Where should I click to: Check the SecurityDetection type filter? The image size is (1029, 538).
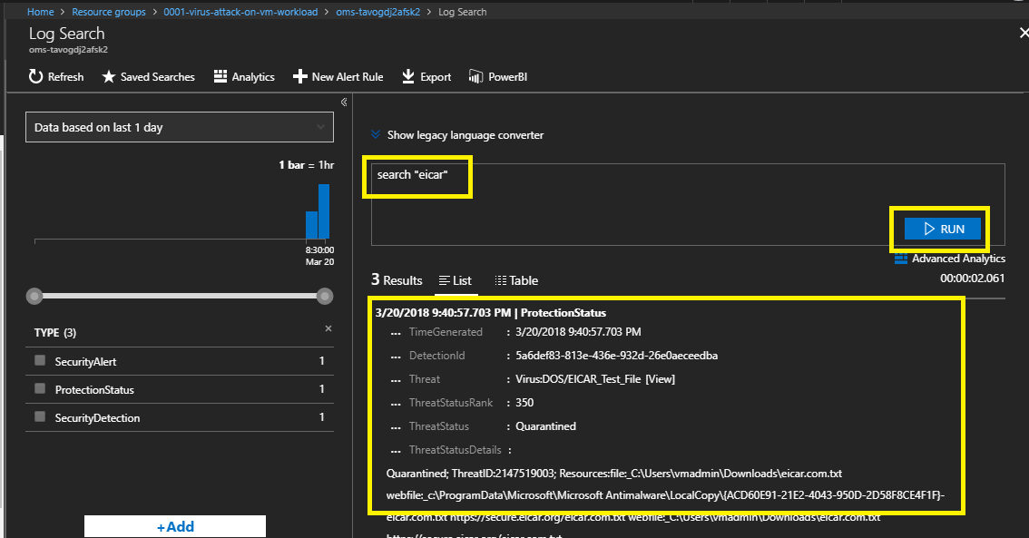click(40, 416)
